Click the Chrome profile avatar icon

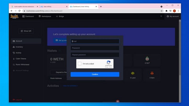click(174, 11)
